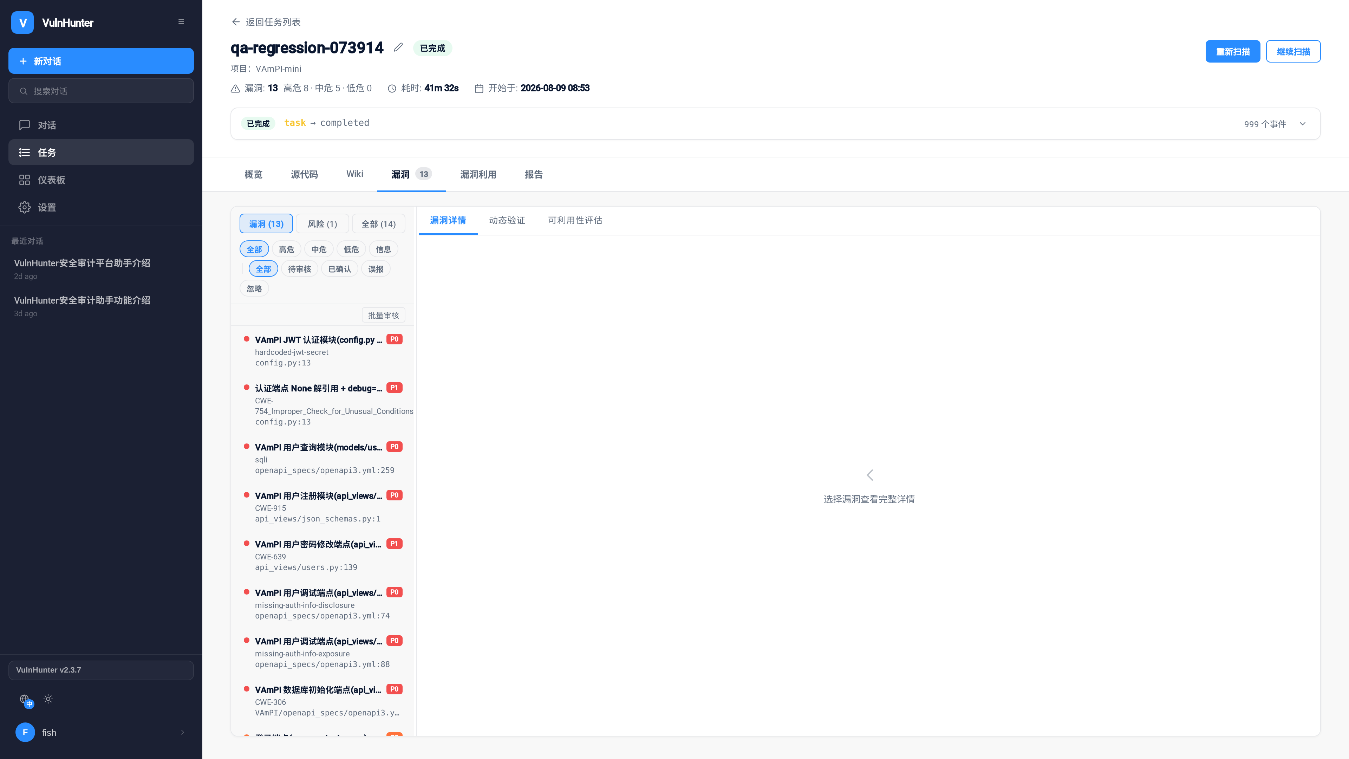The width and height of the screenshot is (1349, 759).
Task: Open VAmPI 用户查询模块 sqli item
Action: [x=322, y=458]
